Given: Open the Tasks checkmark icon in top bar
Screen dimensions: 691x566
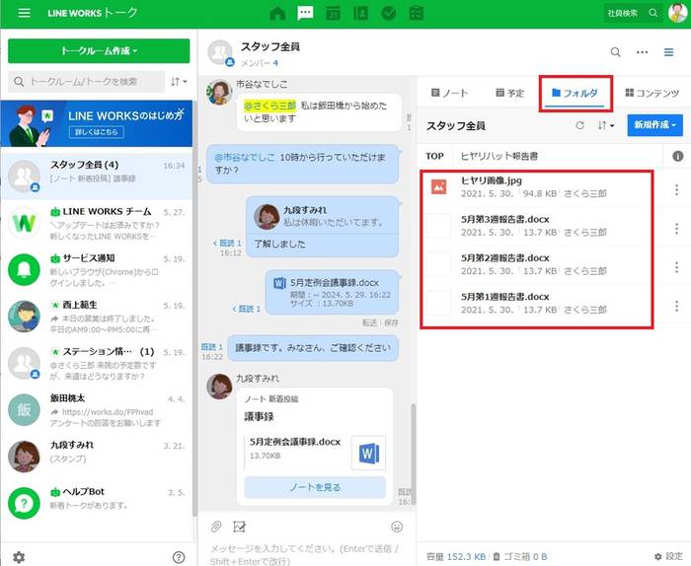Looking at the screenshot, I should pos(388,13).
